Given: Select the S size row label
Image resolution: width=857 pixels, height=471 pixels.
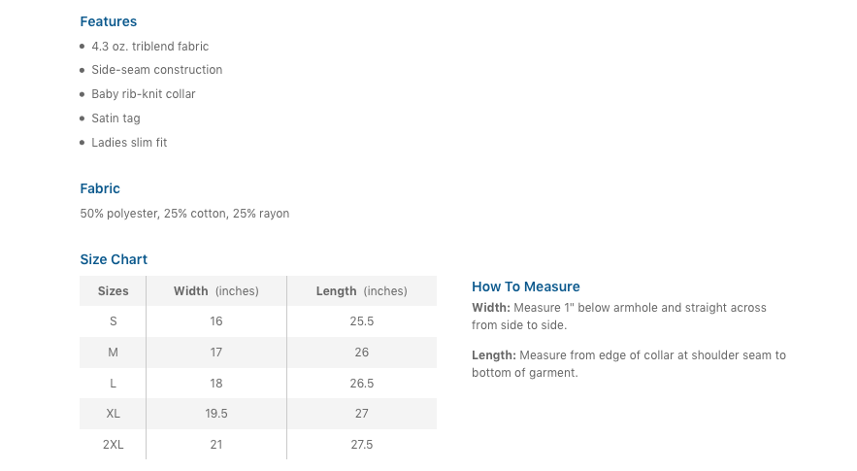Looking at the screenshot, I should pos(113,321).
